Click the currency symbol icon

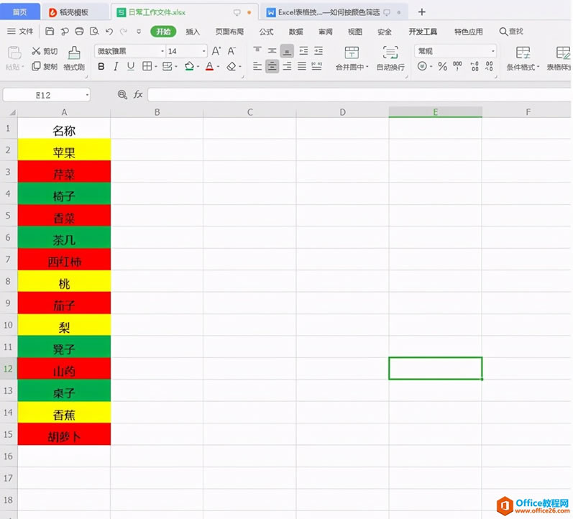pos(422,66)
